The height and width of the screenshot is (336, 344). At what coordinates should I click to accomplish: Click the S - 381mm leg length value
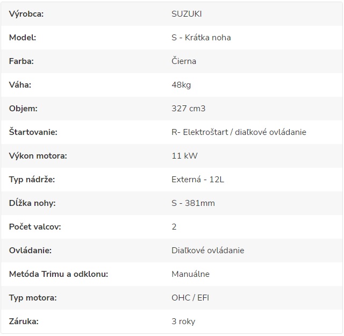coord(193,203)
